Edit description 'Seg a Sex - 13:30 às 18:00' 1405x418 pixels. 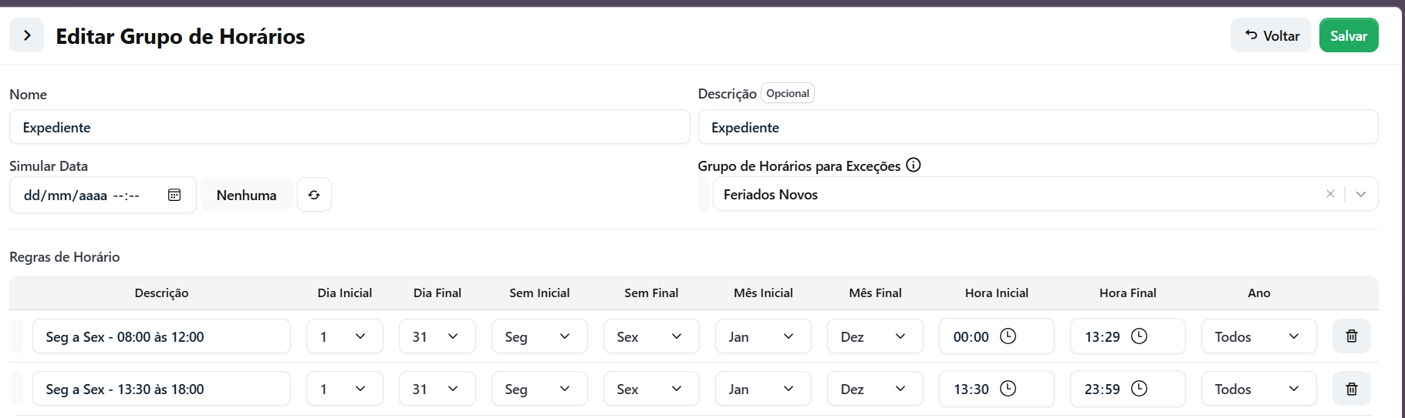click(161, 389)
